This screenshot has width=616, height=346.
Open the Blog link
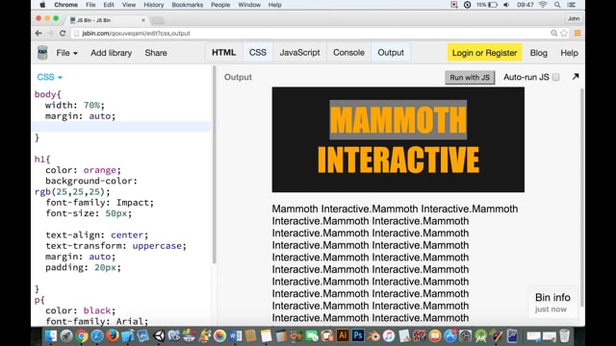539,53
